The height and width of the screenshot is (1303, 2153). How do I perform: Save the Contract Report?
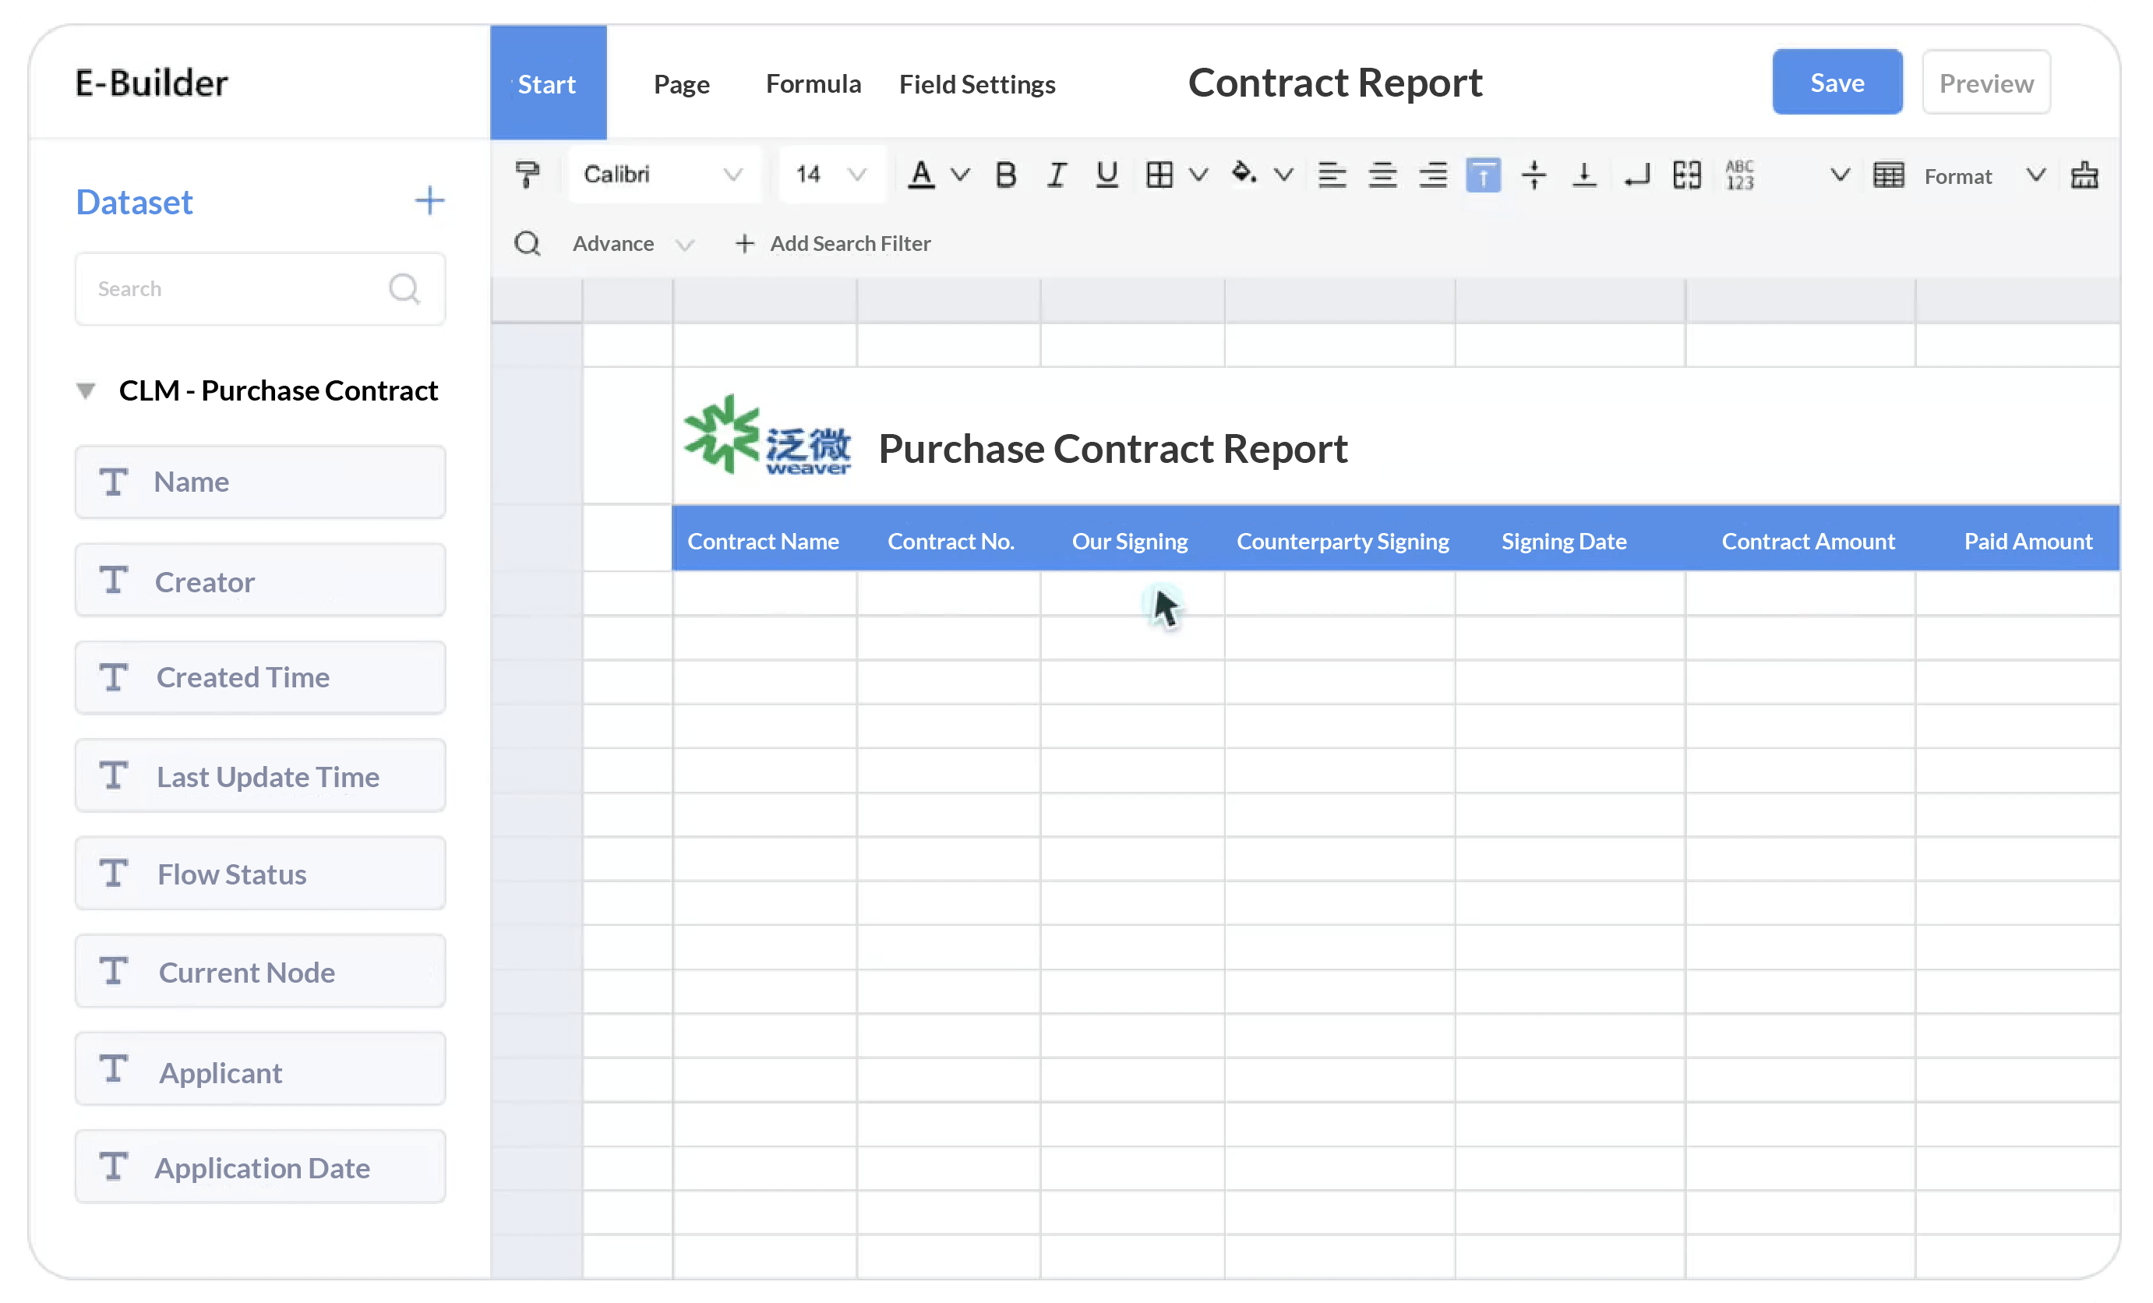(1837, 81)
